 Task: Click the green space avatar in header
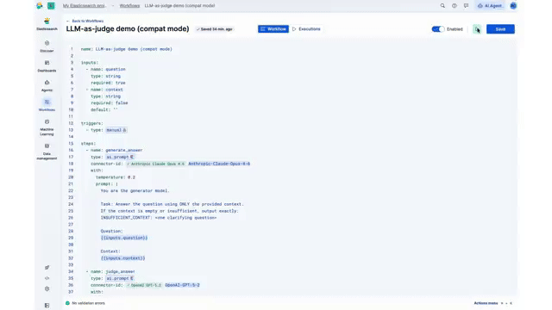coord(51,6)
